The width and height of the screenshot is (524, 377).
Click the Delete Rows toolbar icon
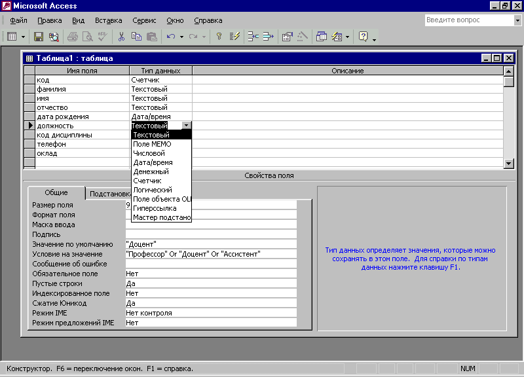tap(267, 37)
